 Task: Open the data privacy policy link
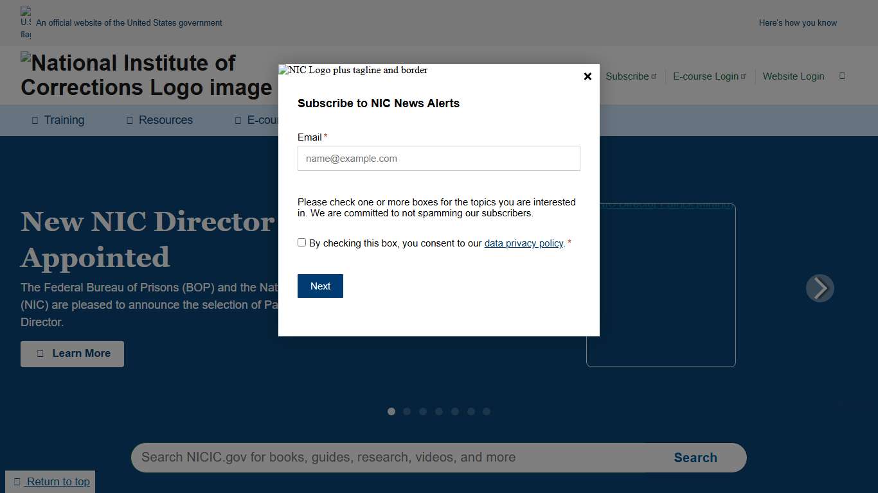[523, 243]
